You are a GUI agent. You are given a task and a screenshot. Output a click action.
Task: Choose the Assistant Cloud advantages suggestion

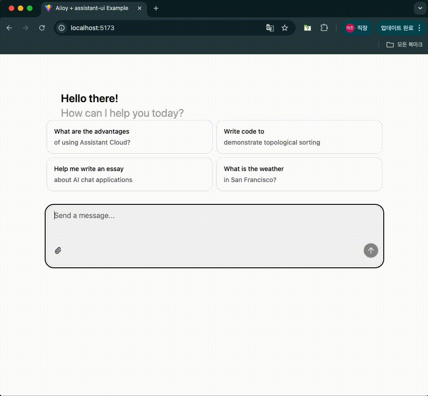[129, 137]
